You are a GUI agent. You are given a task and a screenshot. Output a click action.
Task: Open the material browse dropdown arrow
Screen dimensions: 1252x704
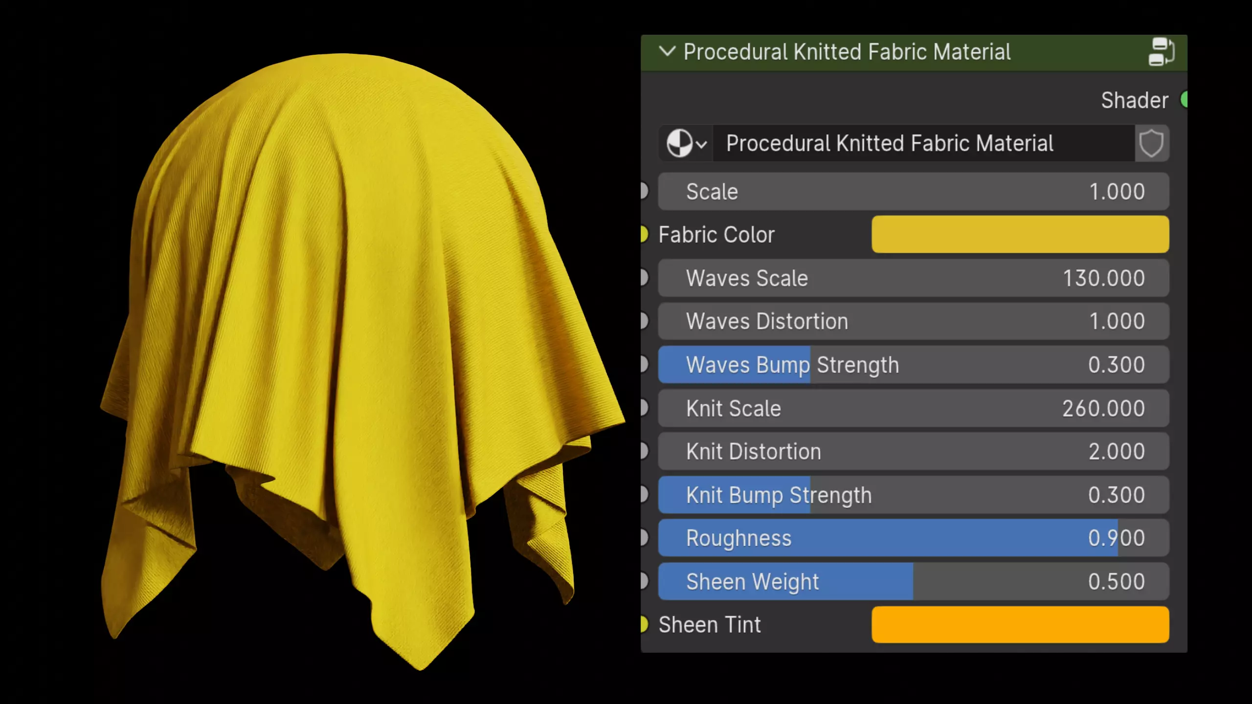pyautogui.click(x=702, y=145)
